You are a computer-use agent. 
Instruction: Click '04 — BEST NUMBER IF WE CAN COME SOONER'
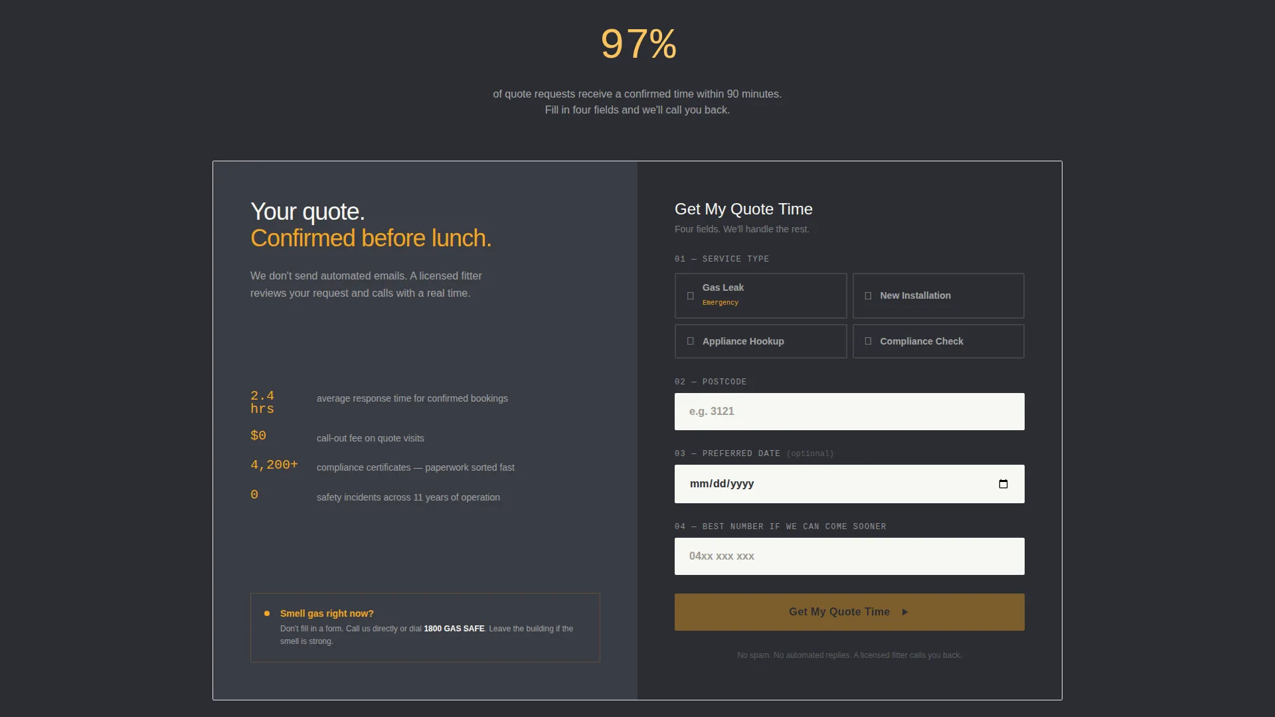pyautogui.click(x=780, y=526)
